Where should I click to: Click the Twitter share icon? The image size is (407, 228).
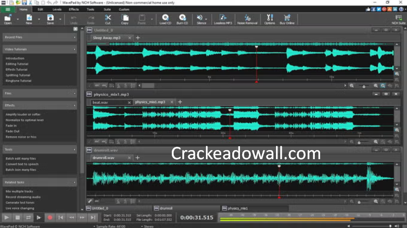click(379, 9)
